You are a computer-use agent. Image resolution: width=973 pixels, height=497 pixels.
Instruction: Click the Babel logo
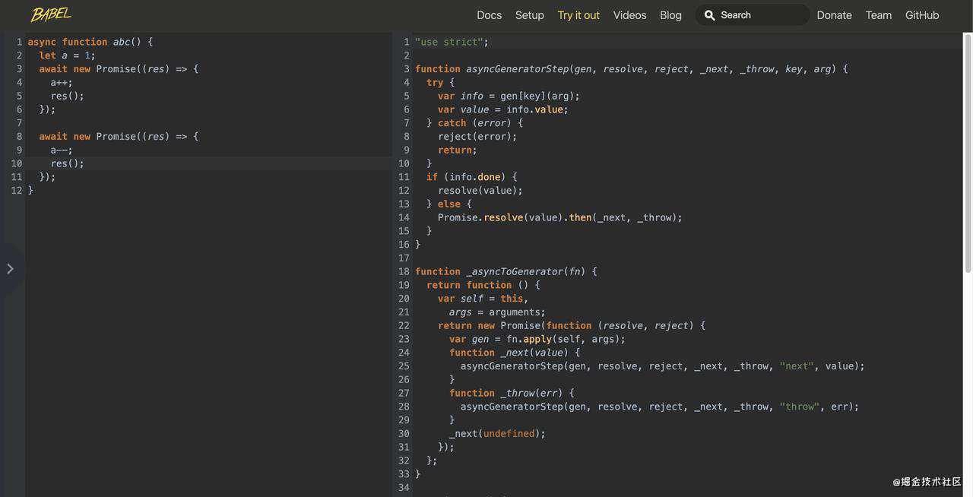pyautogui.click(x=51, y=14)
